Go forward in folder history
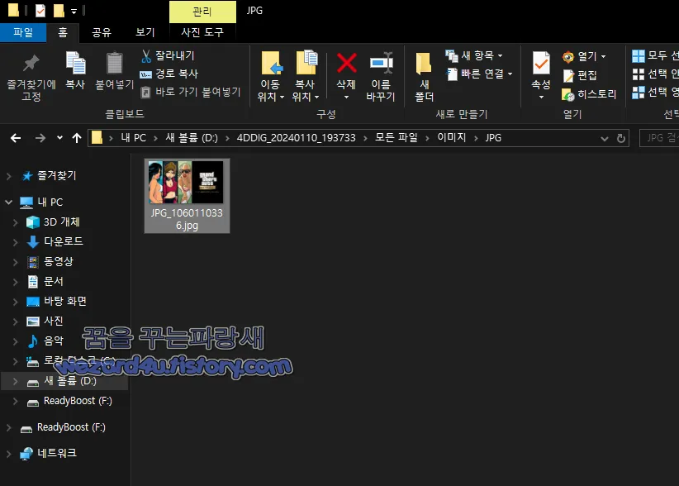The image size is (679, 486). pyautogui.click(x=40, y=138)
